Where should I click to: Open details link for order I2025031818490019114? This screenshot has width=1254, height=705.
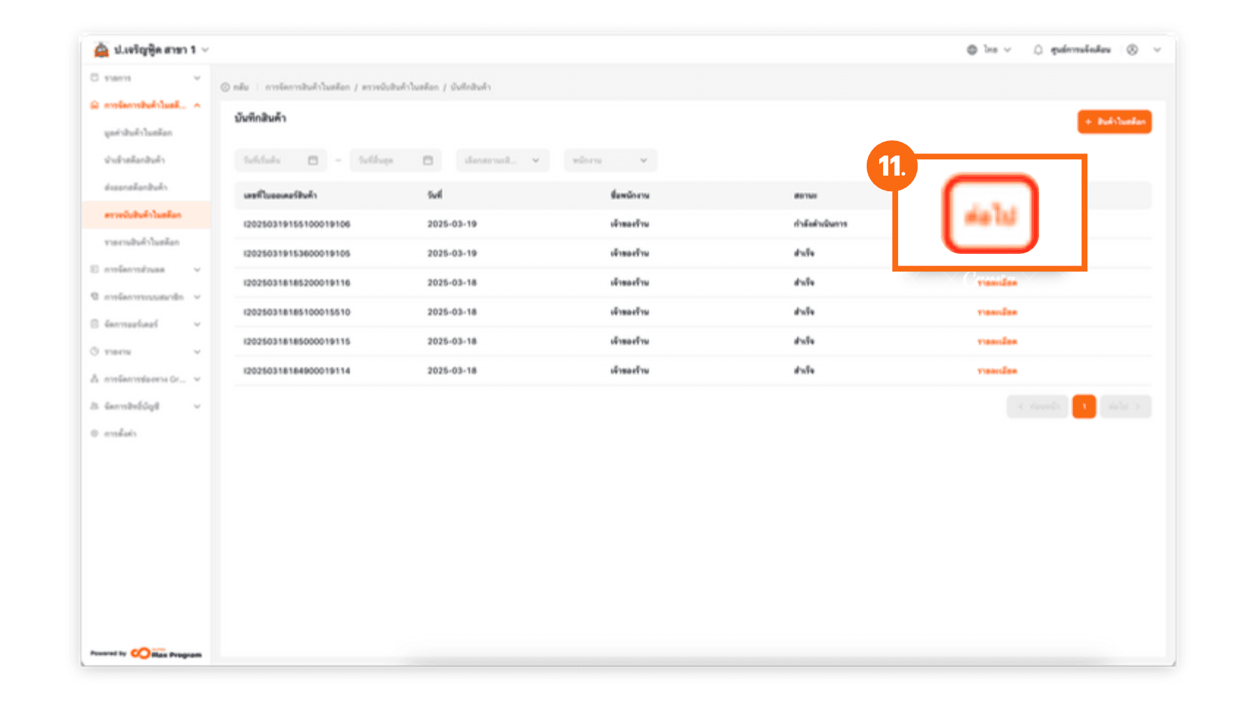pos(997,371)
